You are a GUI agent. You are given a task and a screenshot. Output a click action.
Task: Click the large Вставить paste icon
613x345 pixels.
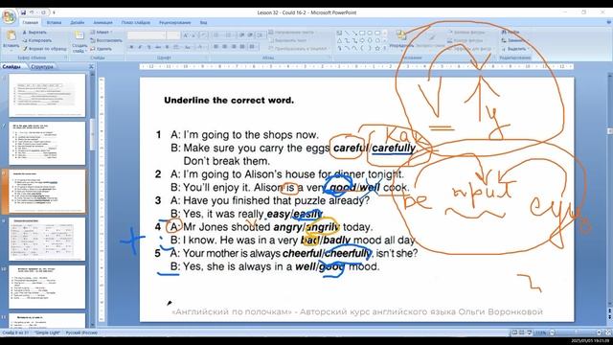pos(11,36)
